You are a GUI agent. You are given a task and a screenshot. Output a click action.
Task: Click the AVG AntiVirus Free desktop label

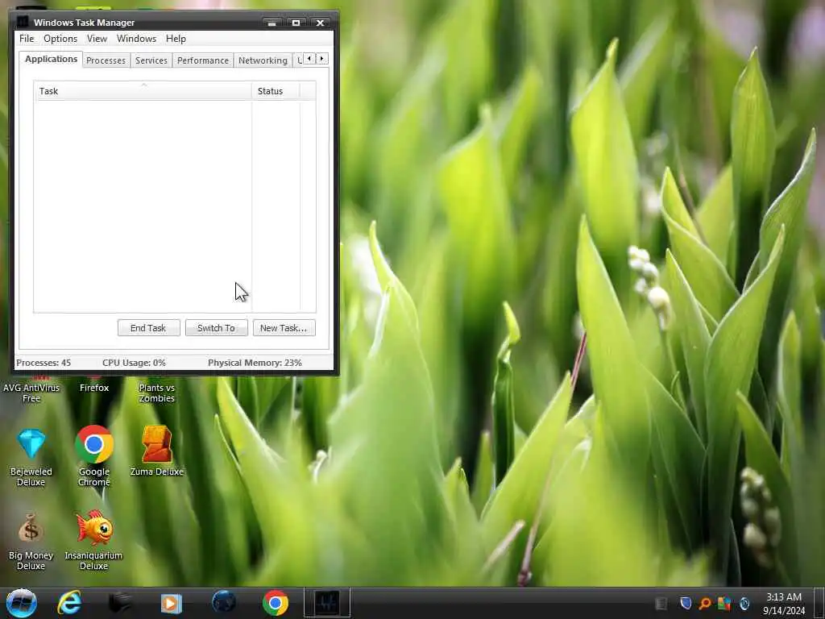pos(31,393)
